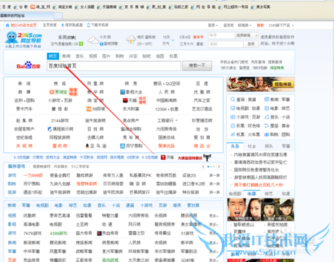This screenshot has height=262, width=334.
Task: Click the 登录 button beside password field
Action: coord(251,44)
